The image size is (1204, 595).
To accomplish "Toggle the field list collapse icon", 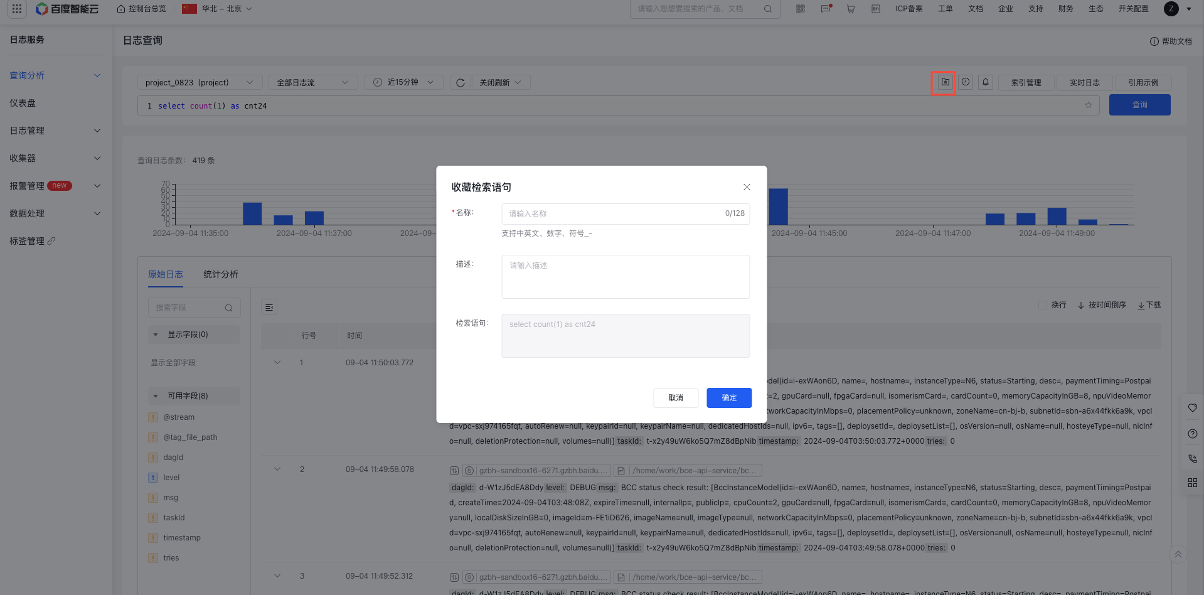I will pos(269,308).
